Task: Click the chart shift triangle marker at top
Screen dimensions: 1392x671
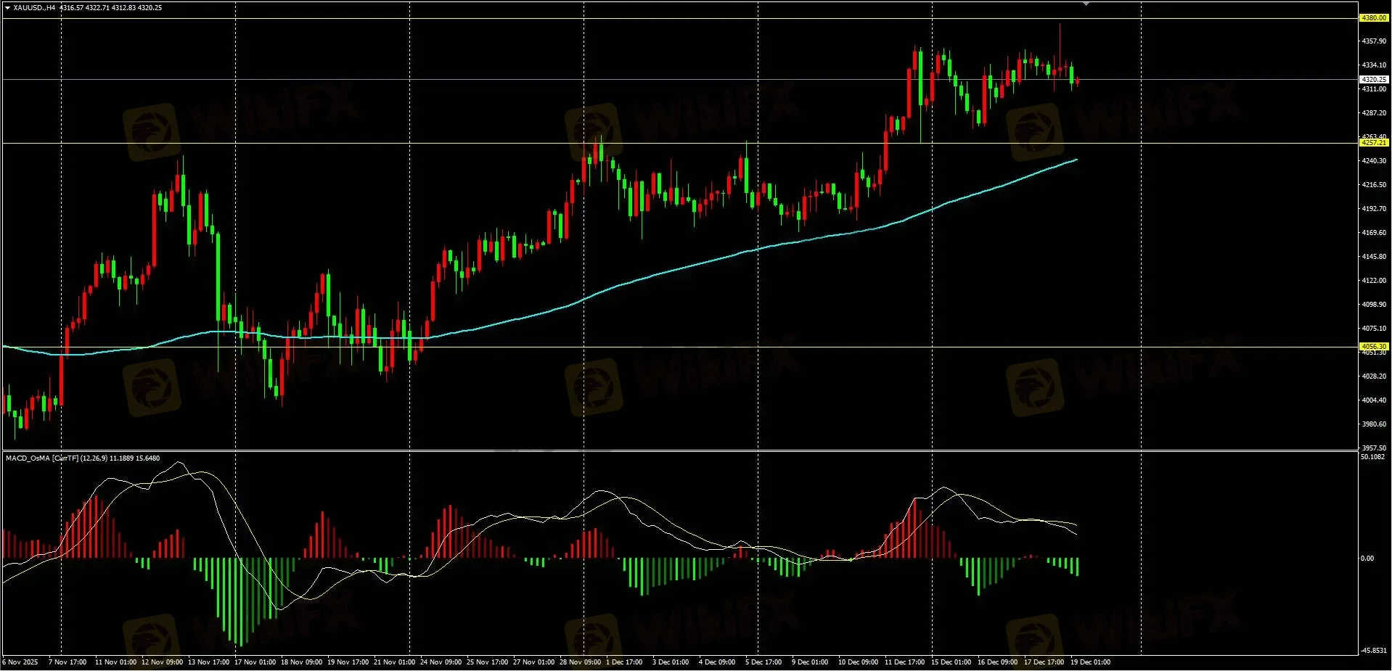Action: (1086, 4)
